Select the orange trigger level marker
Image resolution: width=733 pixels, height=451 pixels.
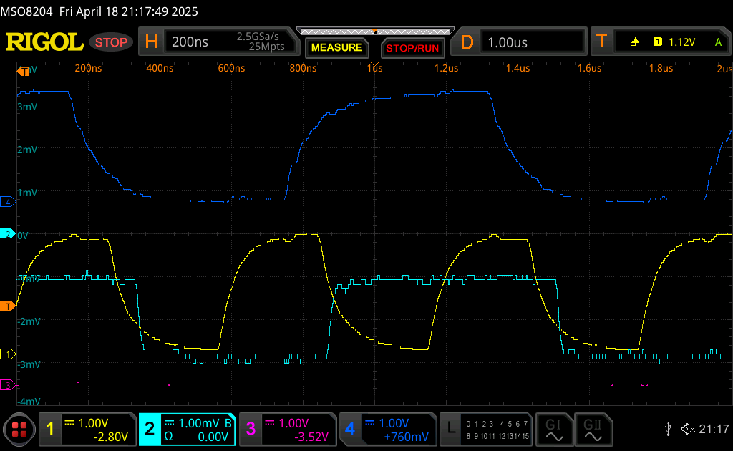[x=8, y=306]
